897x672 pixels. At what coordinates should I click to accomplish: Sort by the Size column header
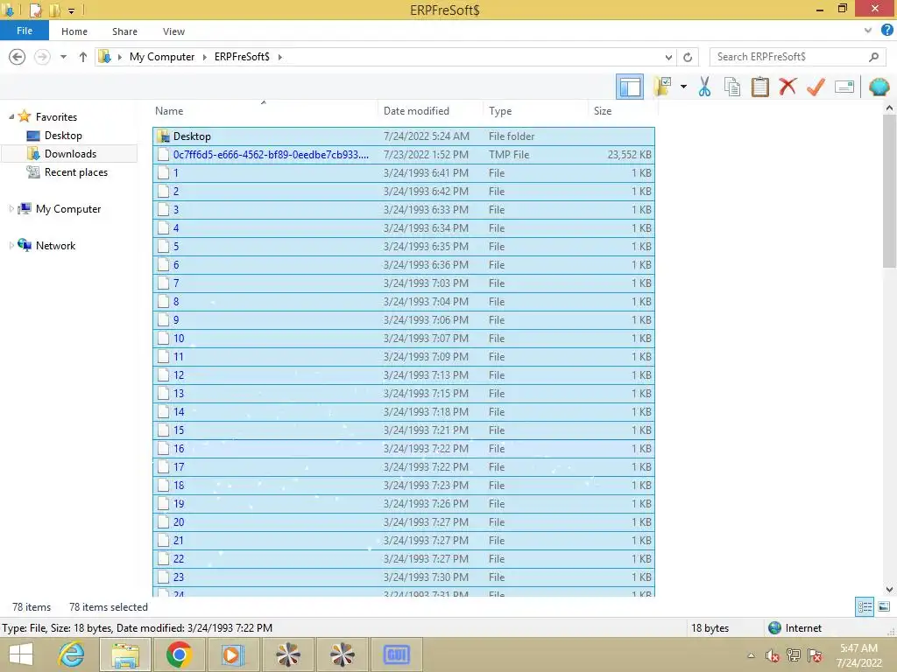[603, 111]
